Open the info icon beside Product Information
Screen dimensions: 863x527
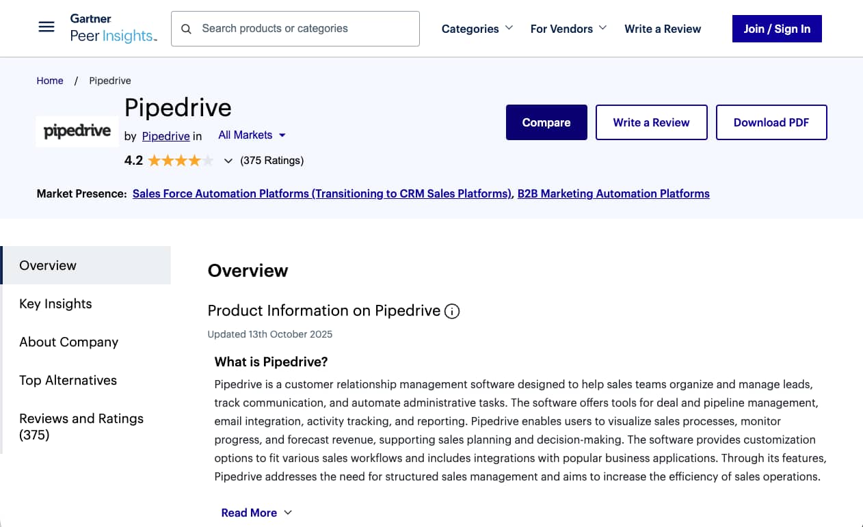point(452,312)
